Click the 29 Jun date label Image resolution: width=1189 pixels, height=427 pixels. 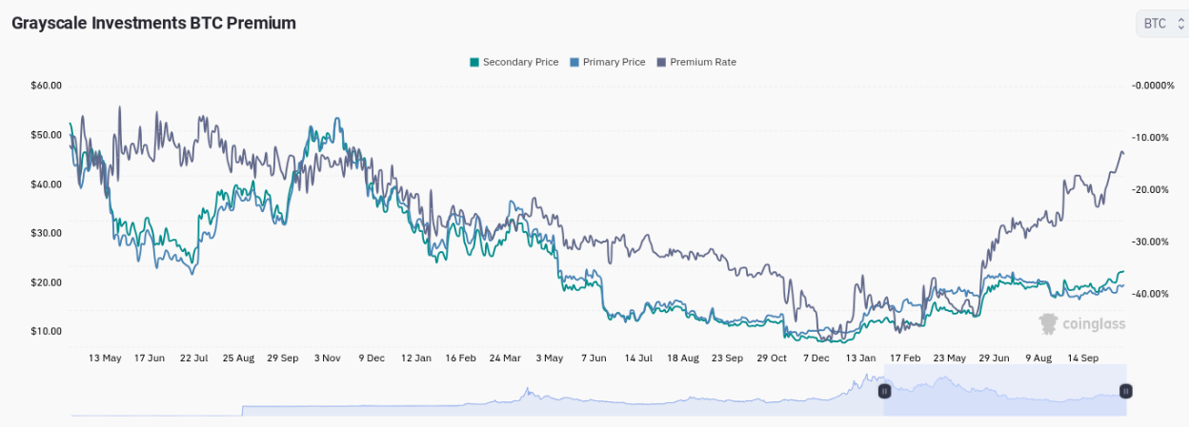coord(994,359)
